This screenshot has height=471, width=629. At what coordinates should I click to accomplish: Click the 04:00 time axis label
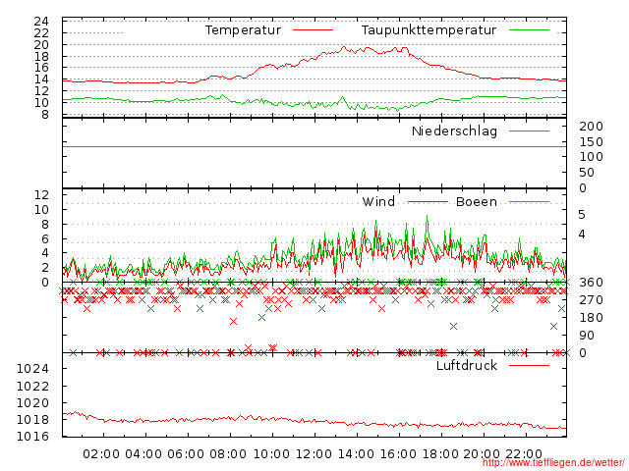143,454
